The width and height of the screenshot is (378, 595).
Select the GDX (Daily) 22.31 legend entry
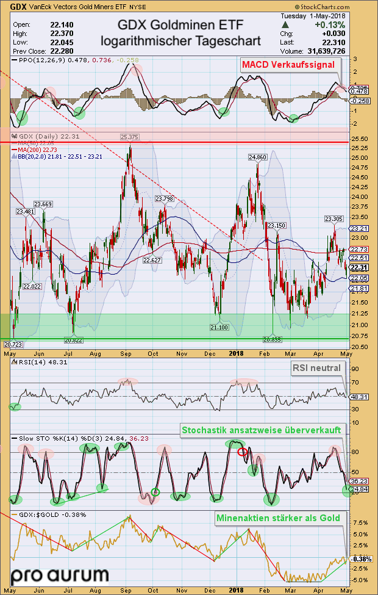[x=38, y=136]
